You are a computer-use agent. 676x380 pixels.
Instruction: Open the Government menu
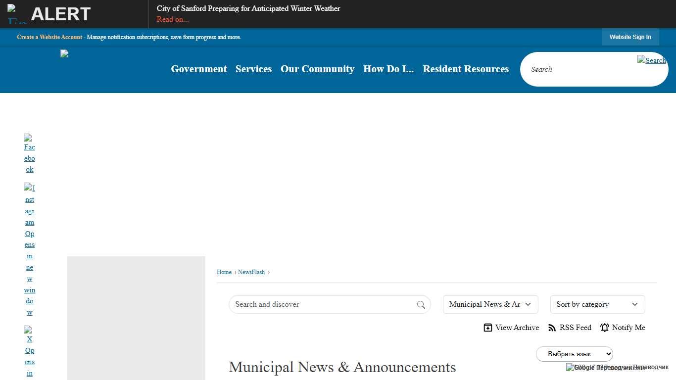(x=198, y=69)
